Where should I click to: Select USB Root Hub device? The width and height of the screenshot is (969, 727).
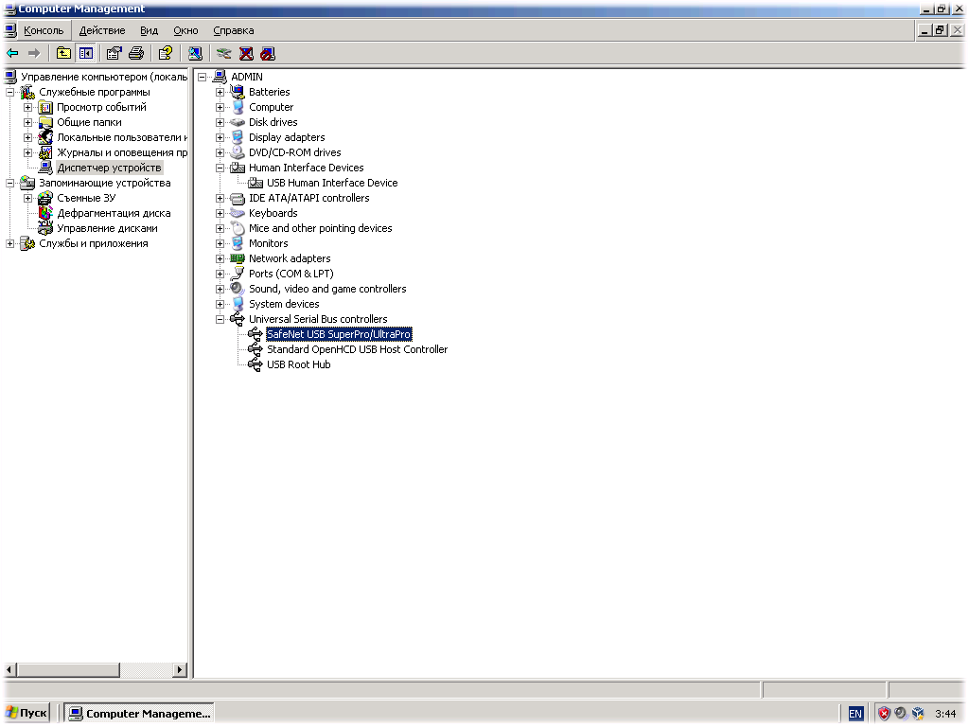click(x=298, y=364)
